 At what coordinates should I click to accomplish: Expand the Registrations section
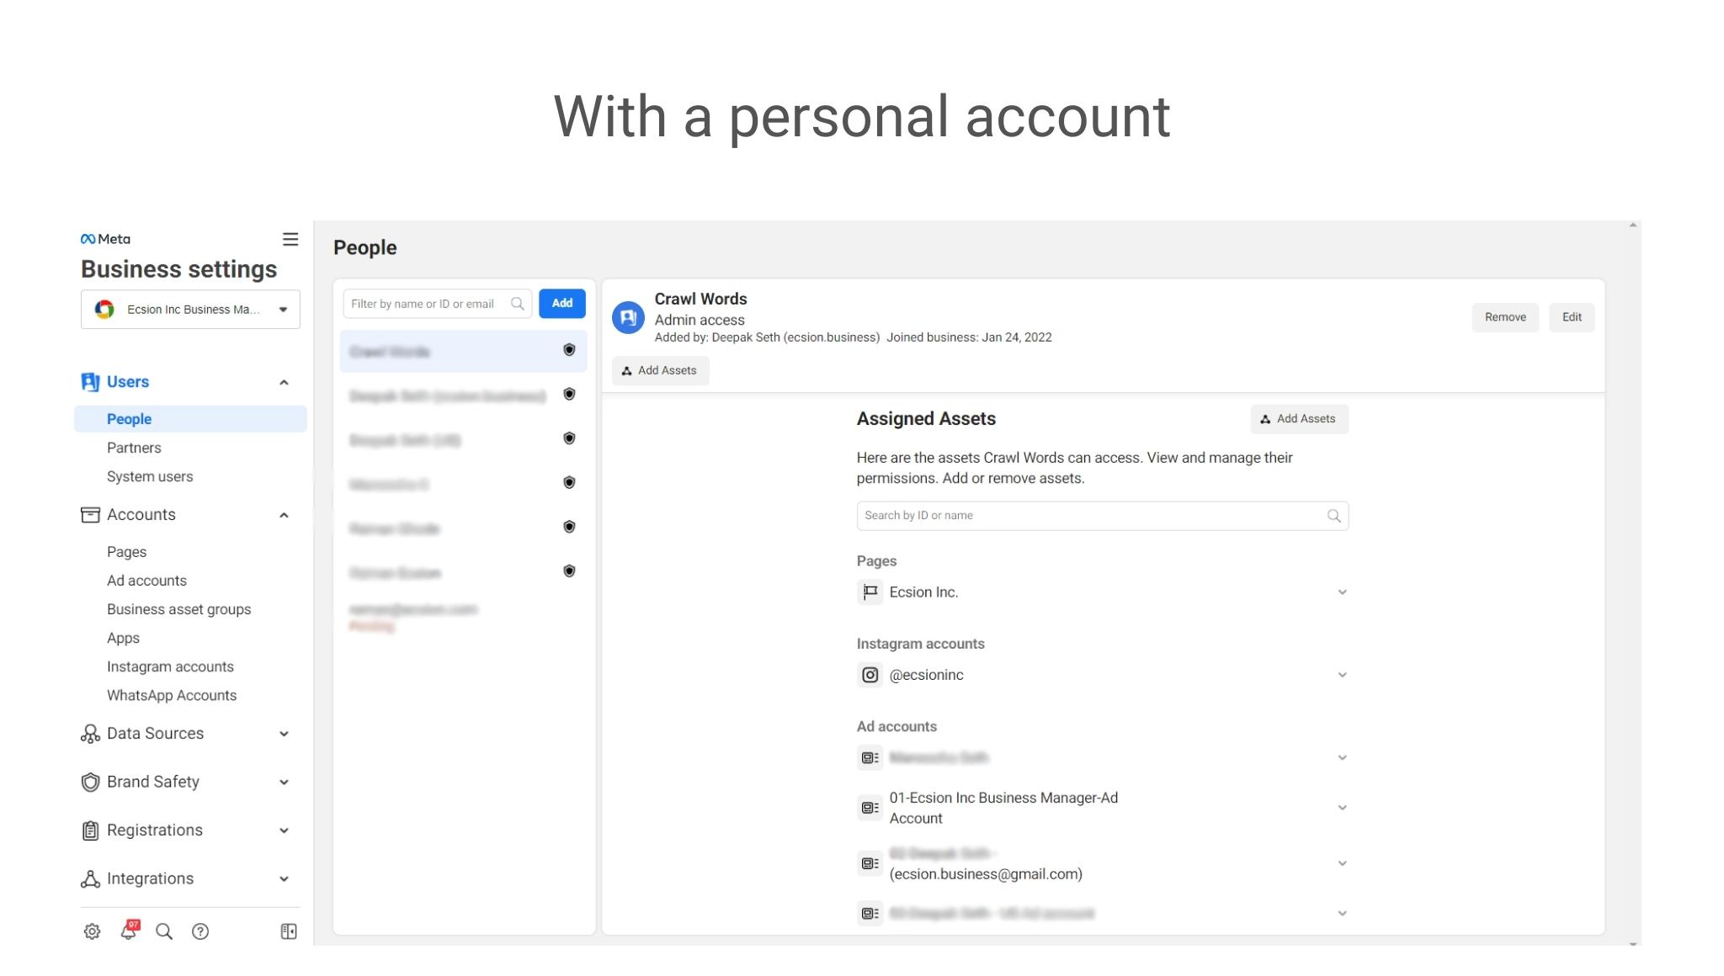click(285, 831)
